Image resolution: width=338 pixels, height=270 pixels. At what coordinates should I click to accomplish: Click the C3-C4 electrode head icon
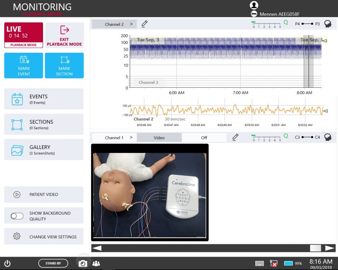point(327,137)
